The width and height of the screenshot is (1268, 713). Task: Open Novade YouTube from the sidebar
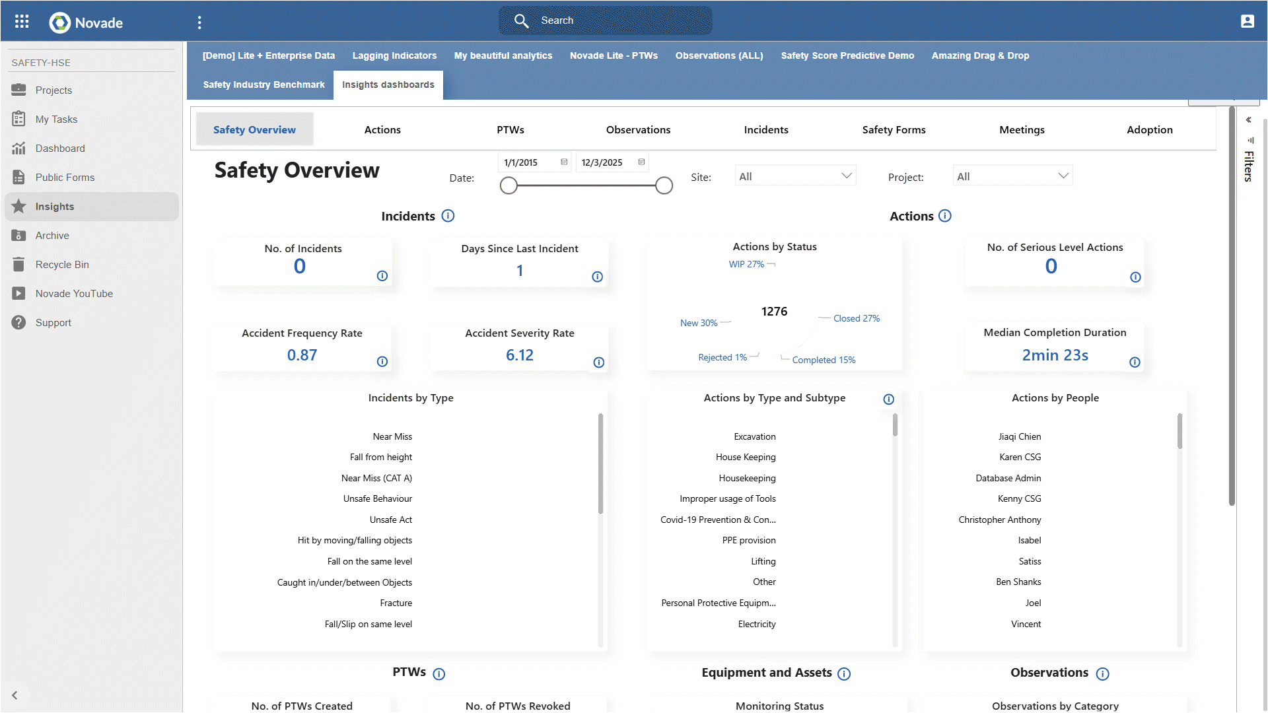74,293
